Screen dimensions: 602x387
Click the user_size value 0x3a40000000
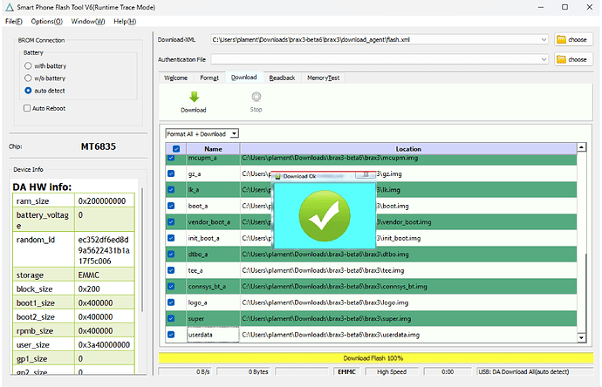(x=104, y=345)
